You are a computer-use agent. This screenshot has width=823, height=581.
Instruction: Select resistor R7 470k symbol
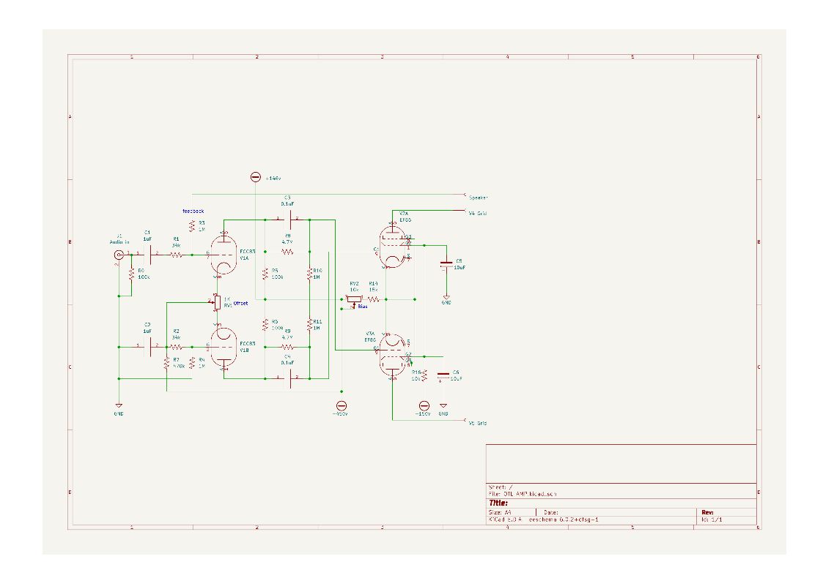pyautogui.click(x=166, y=363)
